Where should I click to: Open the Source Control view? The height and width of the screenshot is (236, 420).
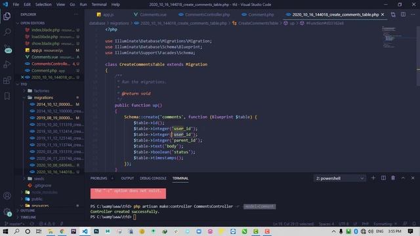coord(7,49)
